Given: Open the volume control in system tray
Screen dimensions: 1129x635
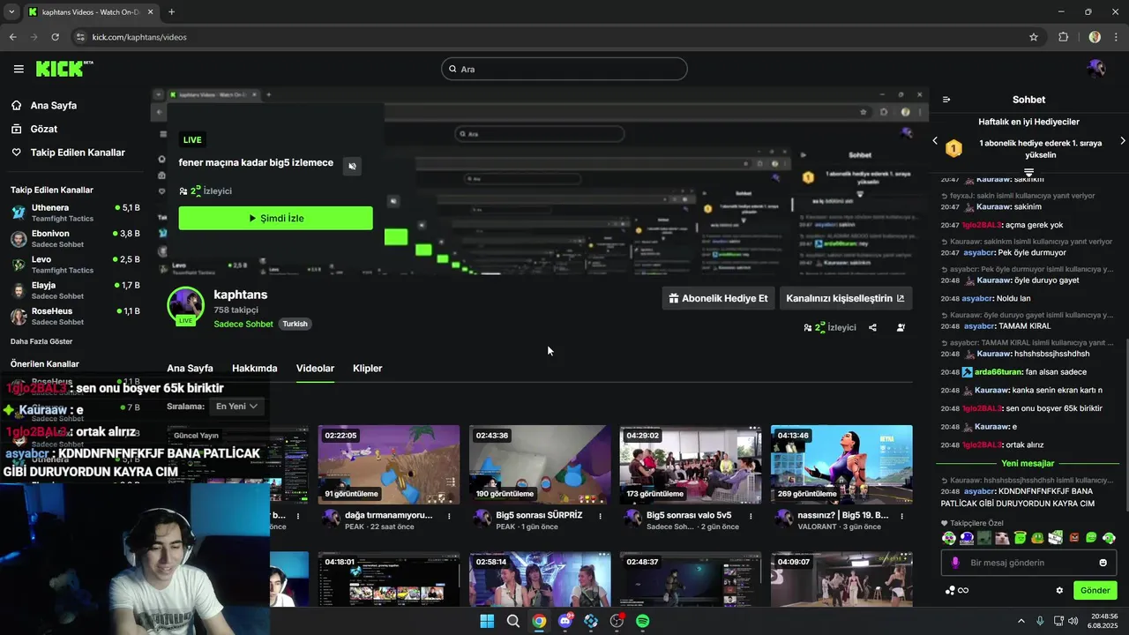Looking at the screenshot, I should pos(1073,621).
